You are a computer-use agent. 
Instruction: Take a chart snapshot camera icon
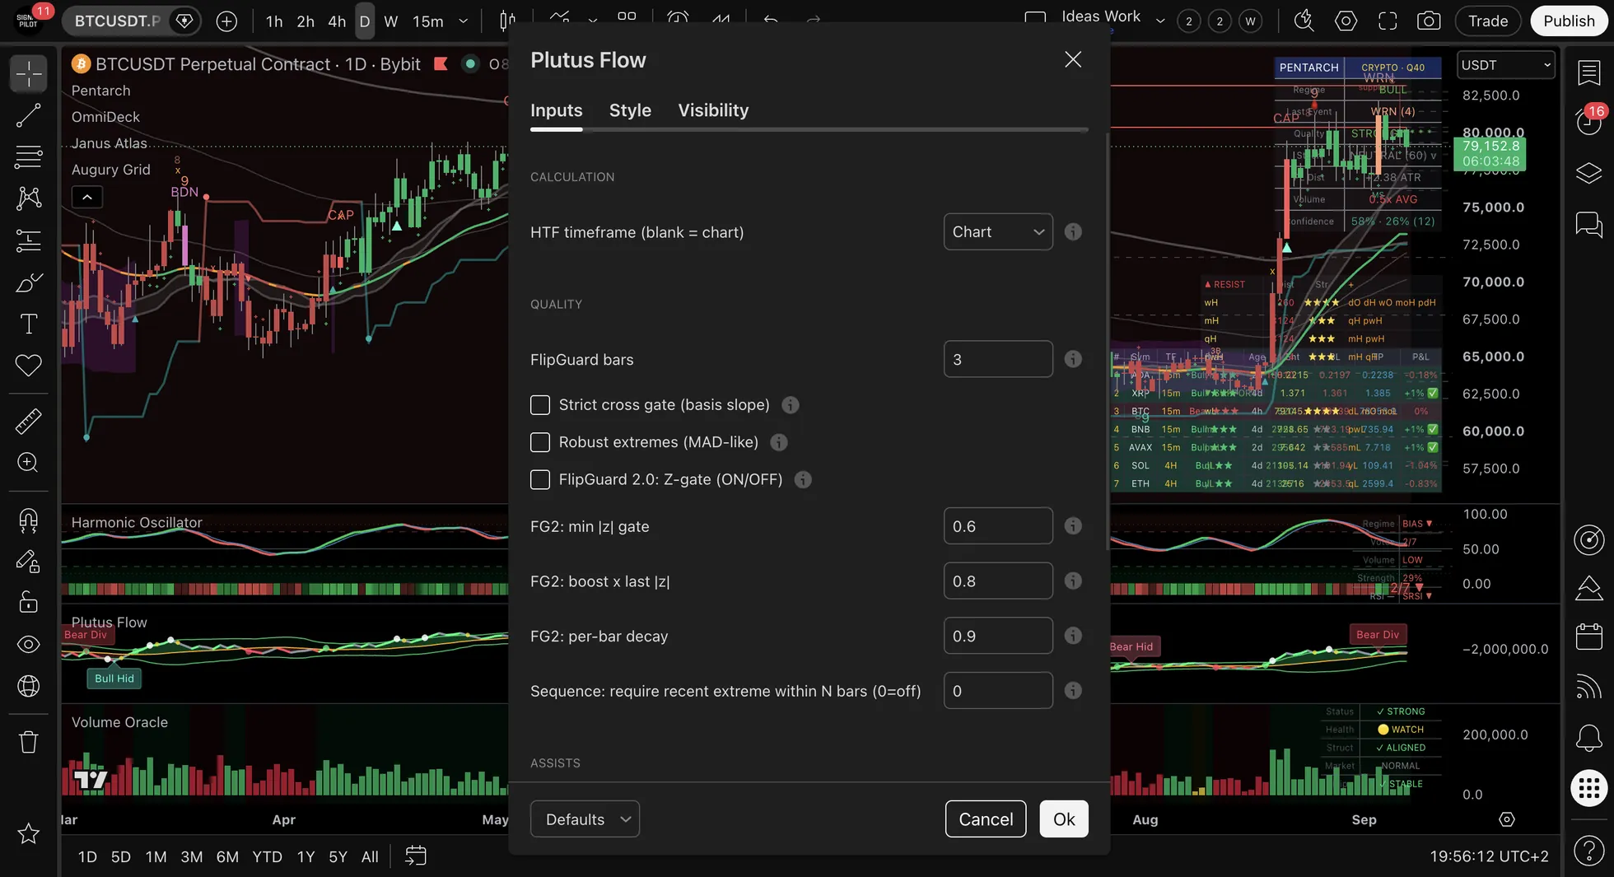[1429, 21]
